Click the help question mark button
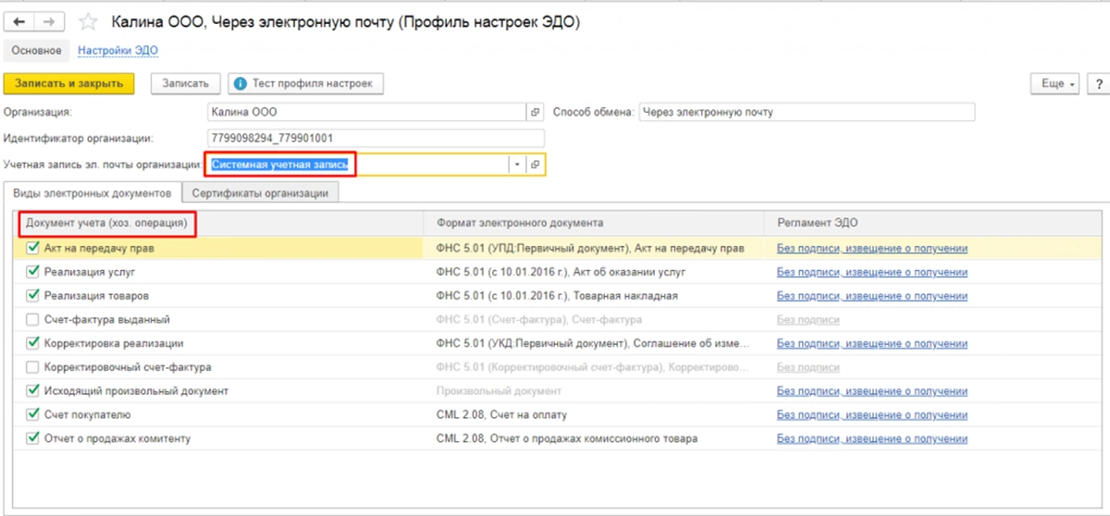1110x516 pixels. point(1101,83)
